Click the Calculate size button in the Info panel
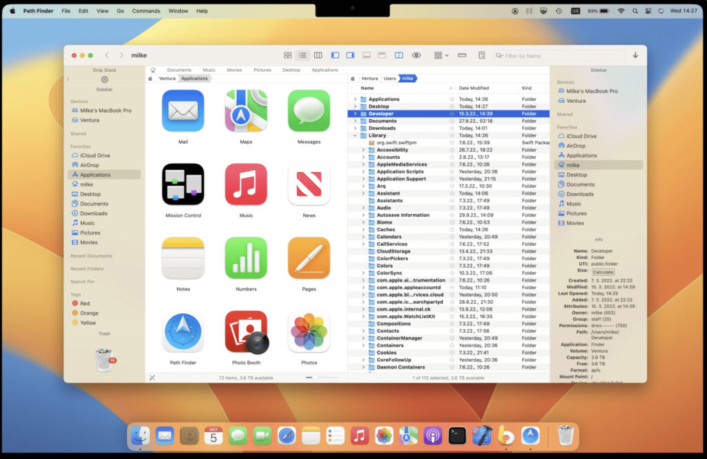The height and width of the screenshot is (459, 707). pyautogui.click(x=603, y=272)
